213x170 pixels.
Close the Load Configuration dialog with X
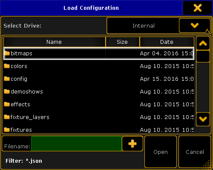tap(198, 8)
